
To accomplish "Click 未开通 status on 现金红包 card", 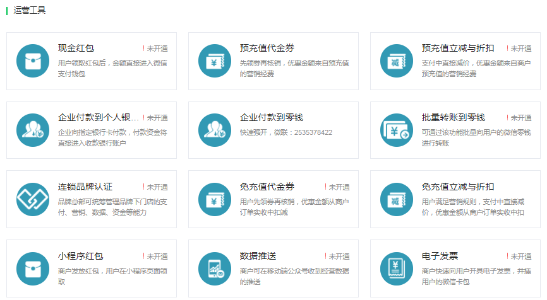I will point(155,49).
